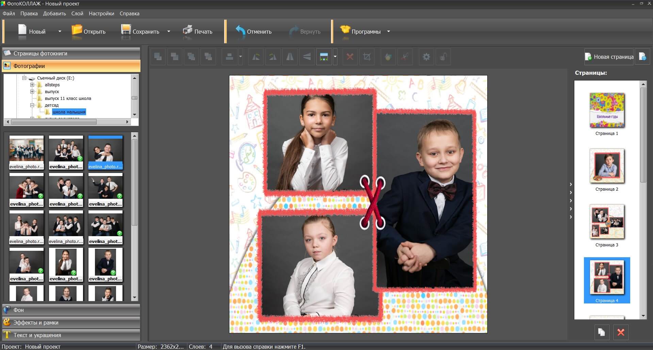
Task: Click the blue-highlighted evelina_photo thumbnail
Action: coord(105,152)
